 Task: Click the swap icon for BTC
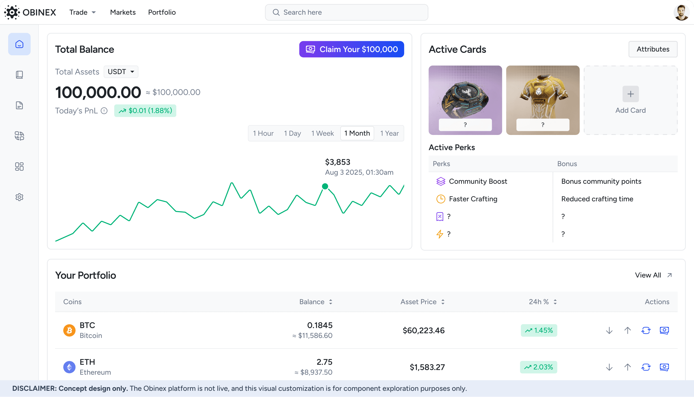click(646, 330)
